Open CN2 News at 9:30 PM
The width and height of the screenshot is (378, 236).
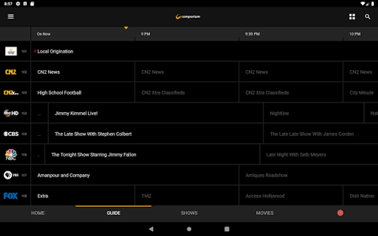[x=291, y=72]
